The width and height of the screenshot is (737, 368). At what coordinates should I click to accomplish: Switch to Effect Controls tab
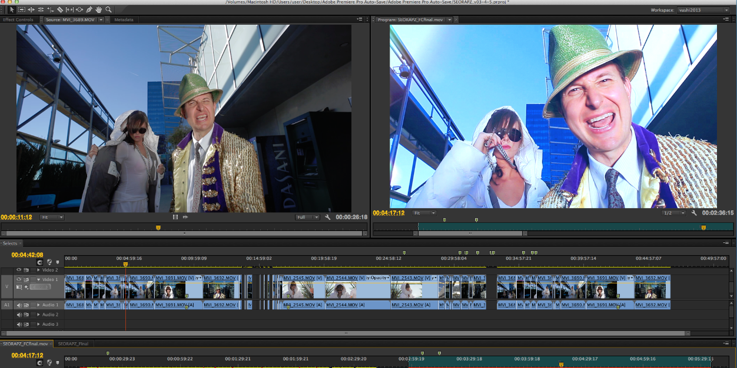click(x=18, y=19)
